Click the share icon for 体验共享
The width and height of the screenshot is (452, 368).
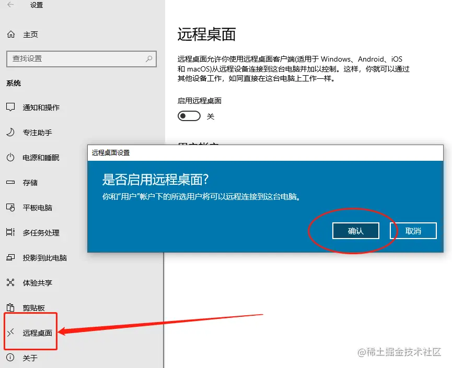pyautogui.click(x=10, y=282)
